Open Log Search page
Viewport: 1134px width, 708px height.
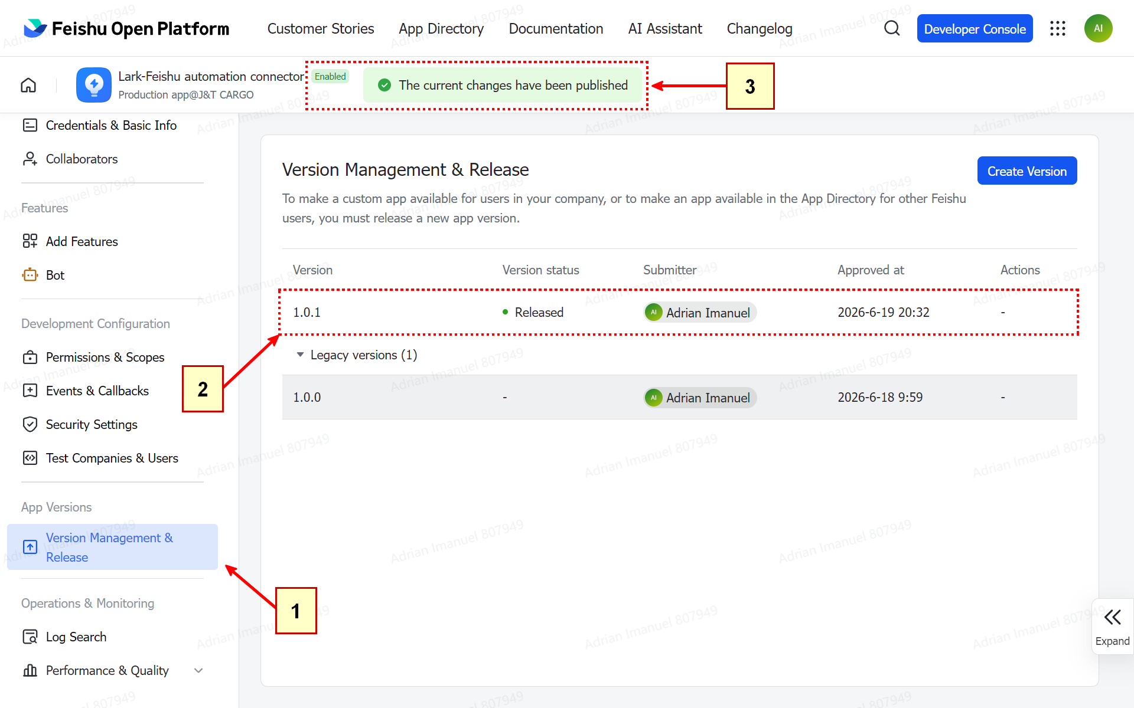pos(76,637)
